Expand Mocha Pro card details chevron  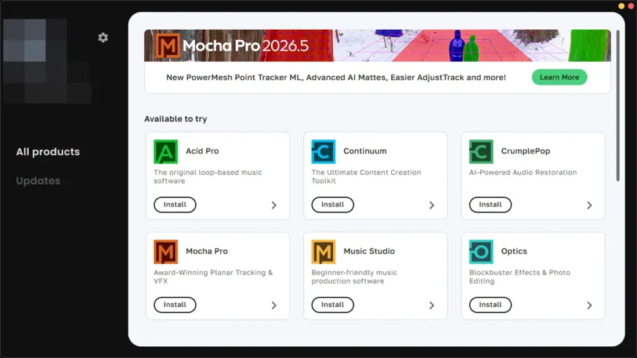coord(274,305)
